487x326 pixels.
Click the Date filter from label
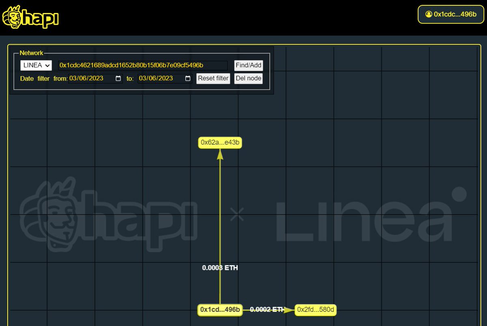(44, 78)
